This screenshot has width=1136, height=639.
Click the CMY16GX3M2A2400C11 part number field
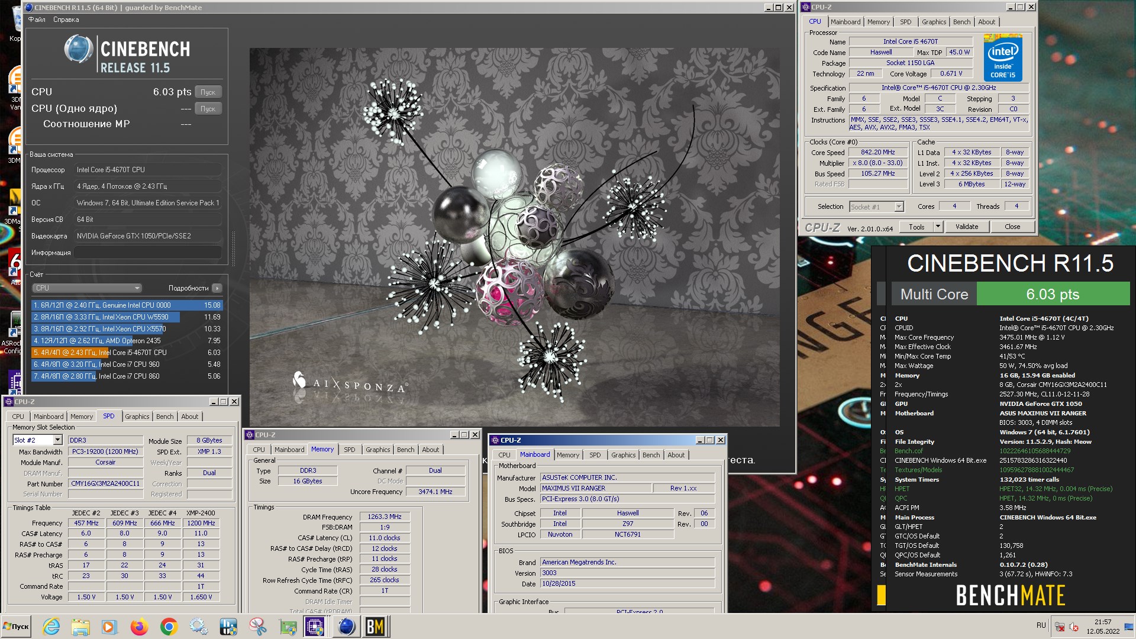click(x=105, y=483)
